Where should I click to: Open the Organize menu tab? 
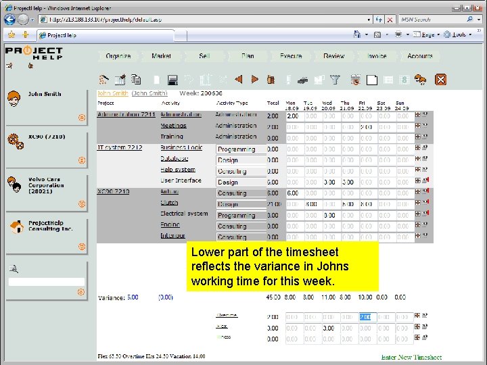[118, 56]
